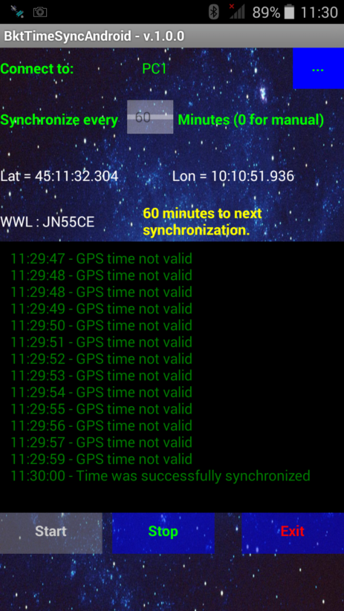Tap the Lat = 45:11:32.304 readout
Screen dimensions: 344x611
coord(59,176)
